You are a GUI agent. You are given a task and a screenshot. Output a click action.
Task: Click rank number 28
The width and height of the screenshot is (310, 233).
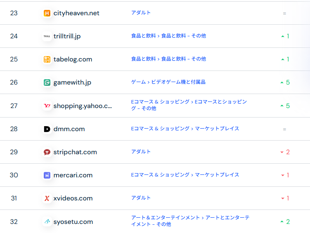(14, 129)
